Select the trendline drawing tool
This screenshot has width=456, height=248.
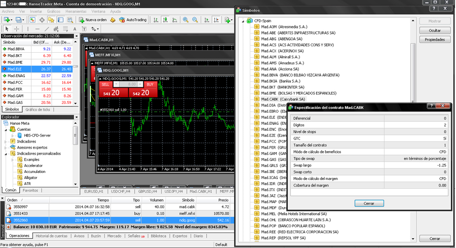(x=47, y=29)
